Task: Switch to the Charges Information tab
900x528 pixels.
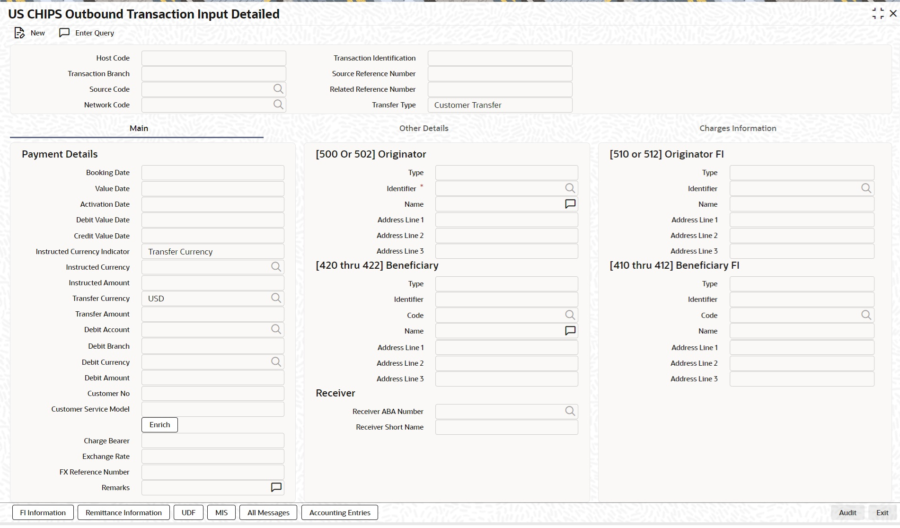Action: click(x=738, y=128)
